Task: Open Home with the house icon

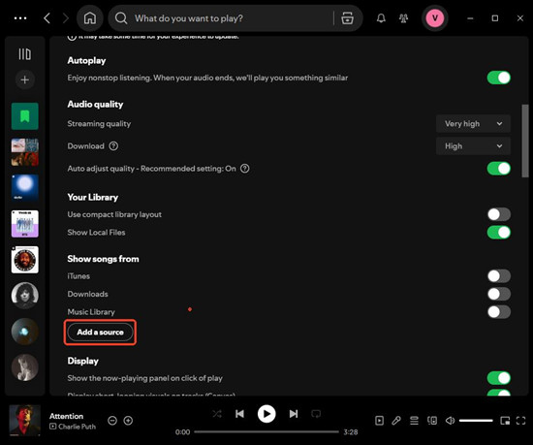Action: coord(90,18)
